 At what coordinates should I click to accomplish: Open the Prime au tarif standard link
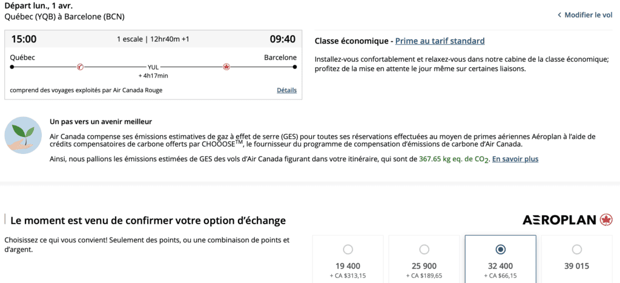[x=440, y=41]
